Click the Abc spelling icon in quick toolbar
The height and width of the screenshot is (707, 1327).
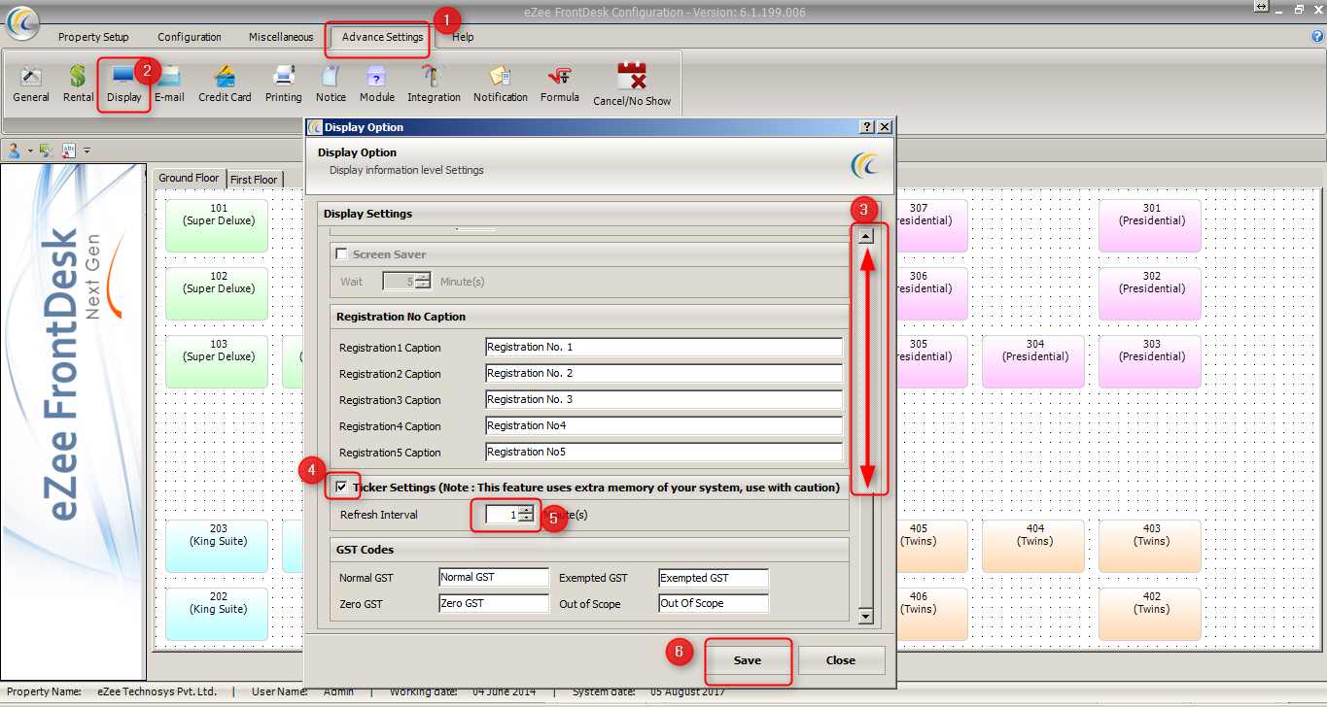[69, 151]
